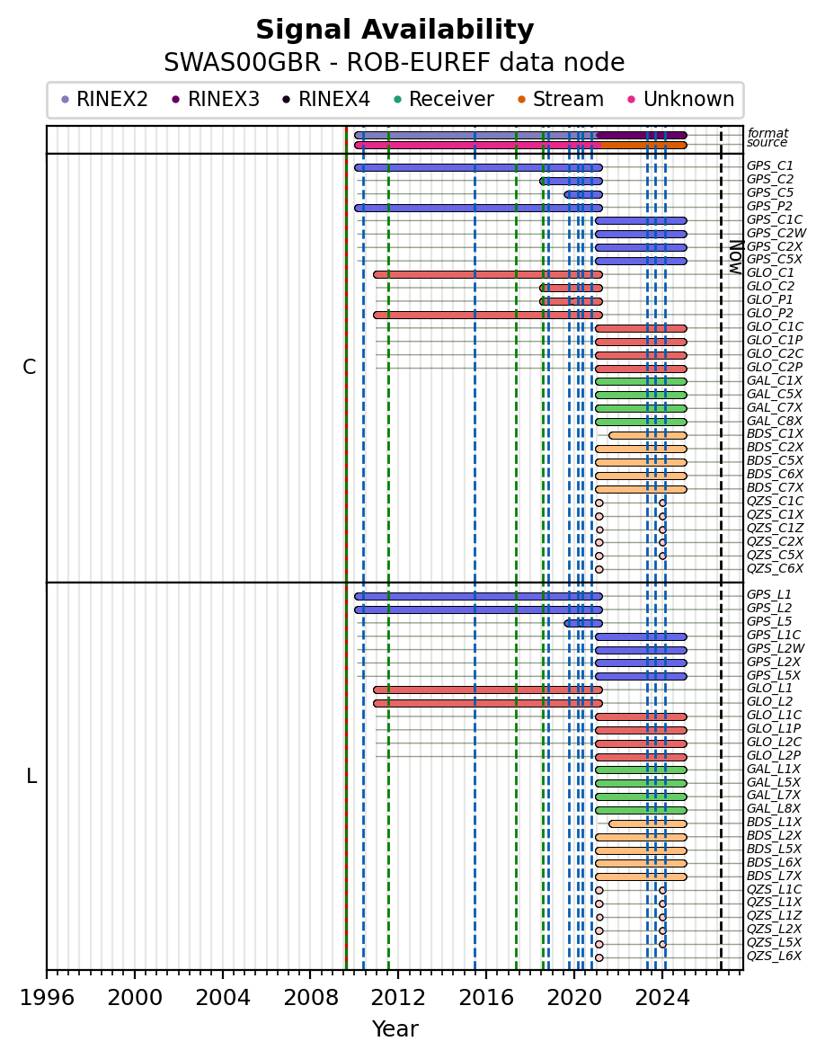Click the GLO_P1 row label
Image resolution: width=825 pixels, height=1059 pixels.
click(770, 300)
